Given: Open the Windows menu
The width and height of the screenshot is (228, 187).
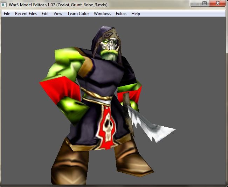Looking at the screenshot, I should coord(102,14).
